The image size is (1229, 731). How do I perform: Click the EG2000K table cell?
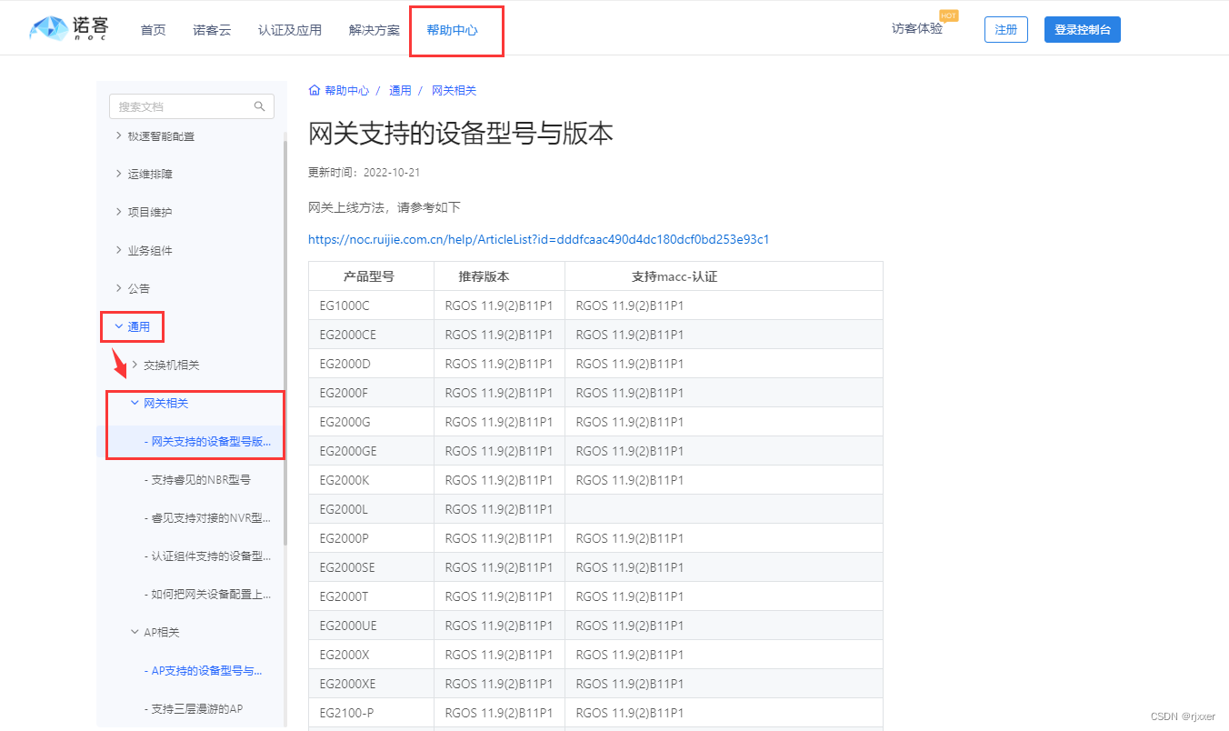(x=371, y=480)
